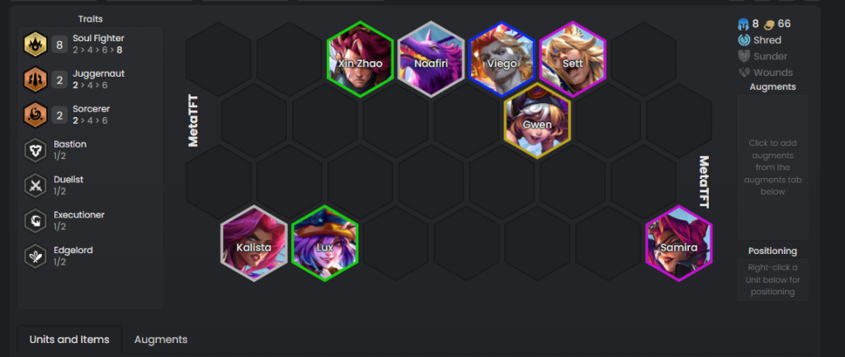Screen dimensions: 845x357
Task: Click the Wounds heart icon
Action: [x=744, y=73]
